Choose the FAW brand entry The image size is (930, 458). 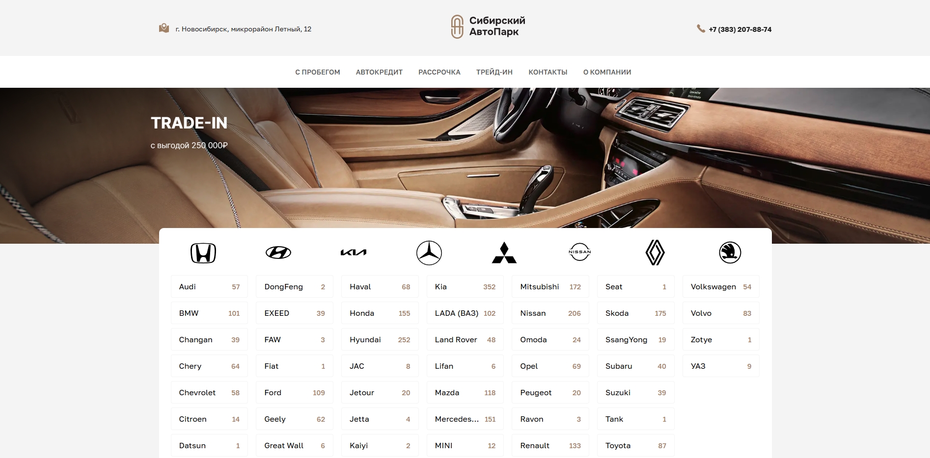295,339
